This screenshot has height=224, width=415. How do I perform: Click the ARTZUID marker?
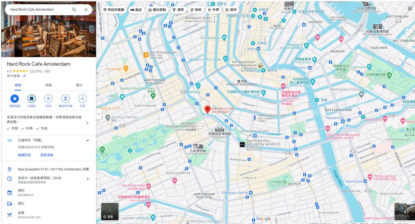coord(153,218)
